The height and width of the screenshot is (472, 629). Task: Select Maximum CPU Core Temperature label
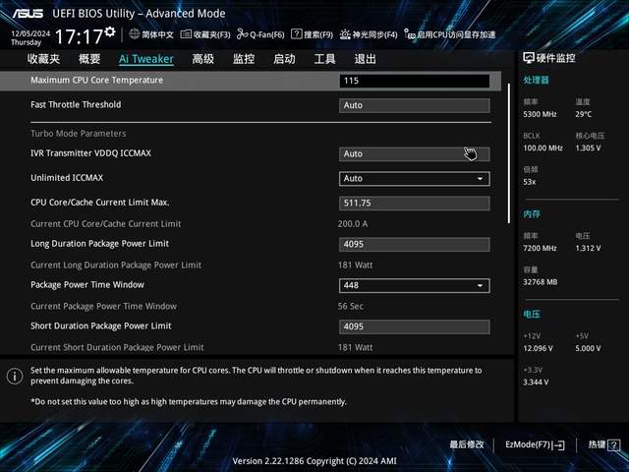click(97, 81)
